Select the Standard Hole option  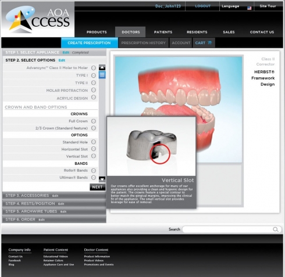click(94, 142)
